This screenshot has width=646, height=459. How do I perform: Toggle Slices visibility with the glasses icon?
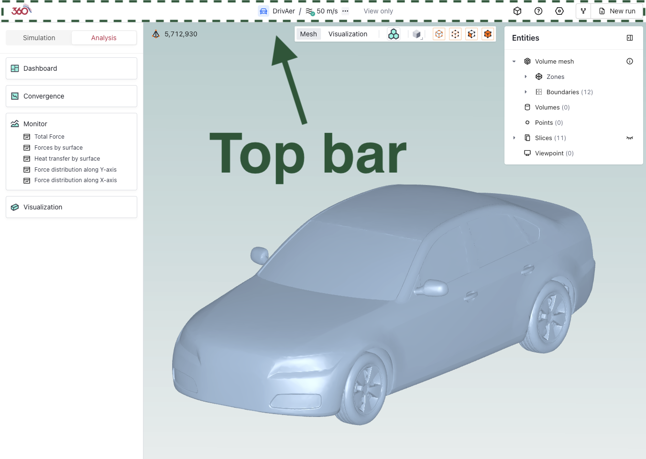[x=630, y=138]
